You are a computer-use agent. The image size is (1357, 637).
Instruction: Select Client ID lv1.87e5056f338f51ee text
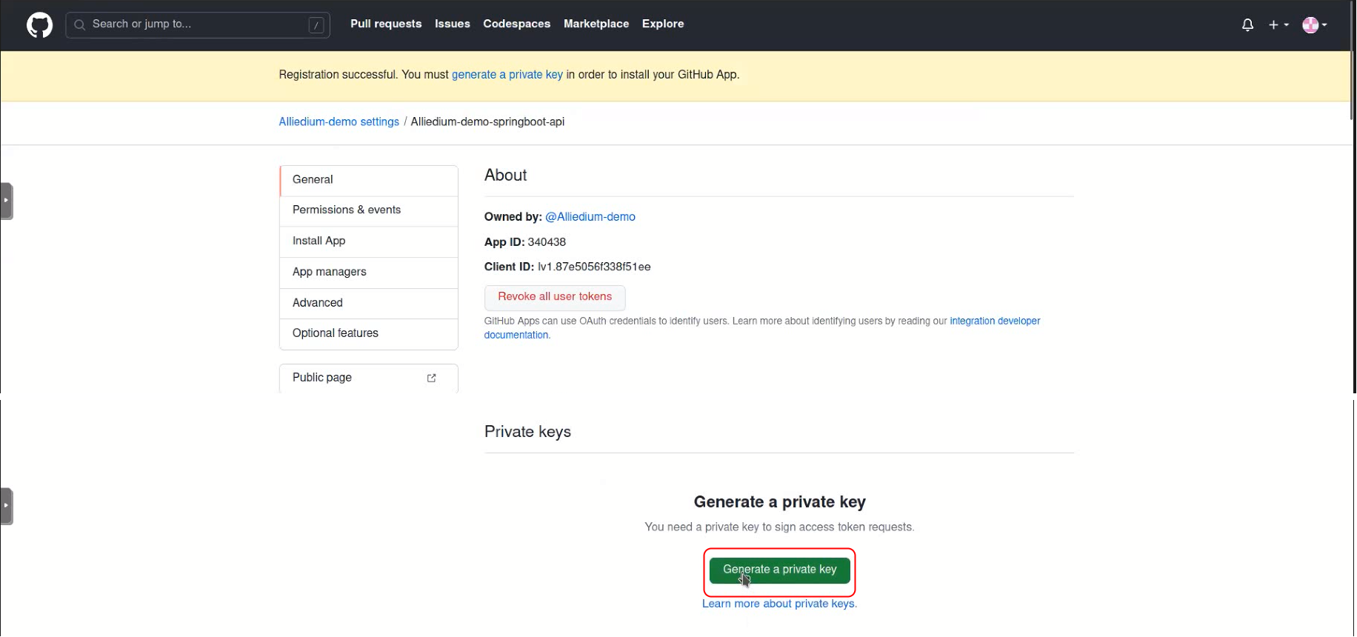pyautogui.click(x=594, y=267)
